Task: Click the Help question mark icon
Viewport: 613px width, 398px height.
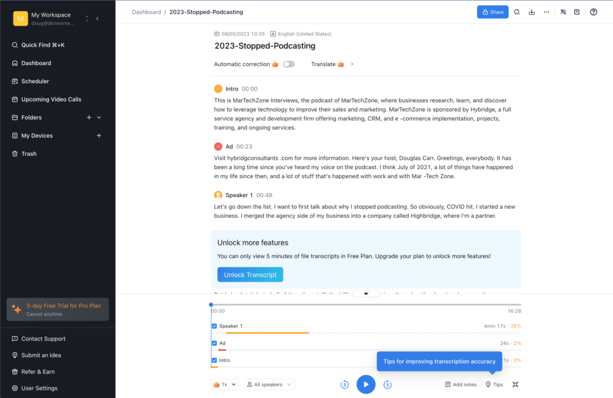Action: click(592, 12)
